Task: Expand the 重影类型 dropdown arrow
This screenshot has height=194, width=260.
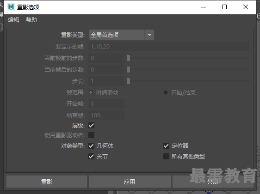Action: [x=149, y=35]
